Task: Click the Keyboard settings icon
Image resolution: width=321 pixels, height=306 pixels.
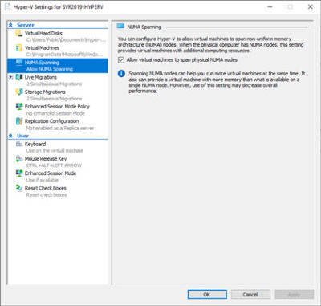Action: [x=19, y=144]
